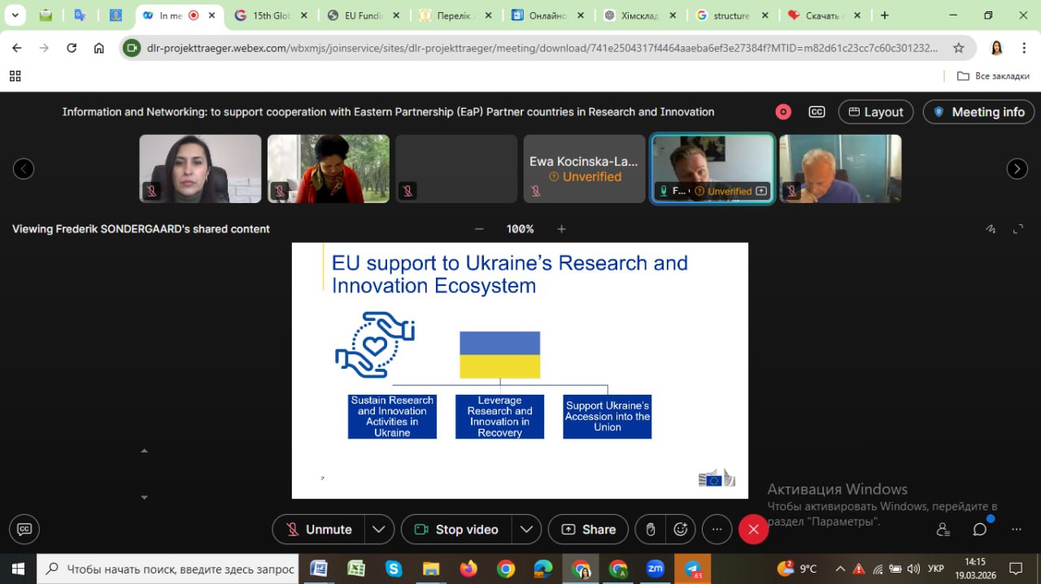Open the chat panel icon
This screenshot has width=1041, height=584.
coord(980,530)
